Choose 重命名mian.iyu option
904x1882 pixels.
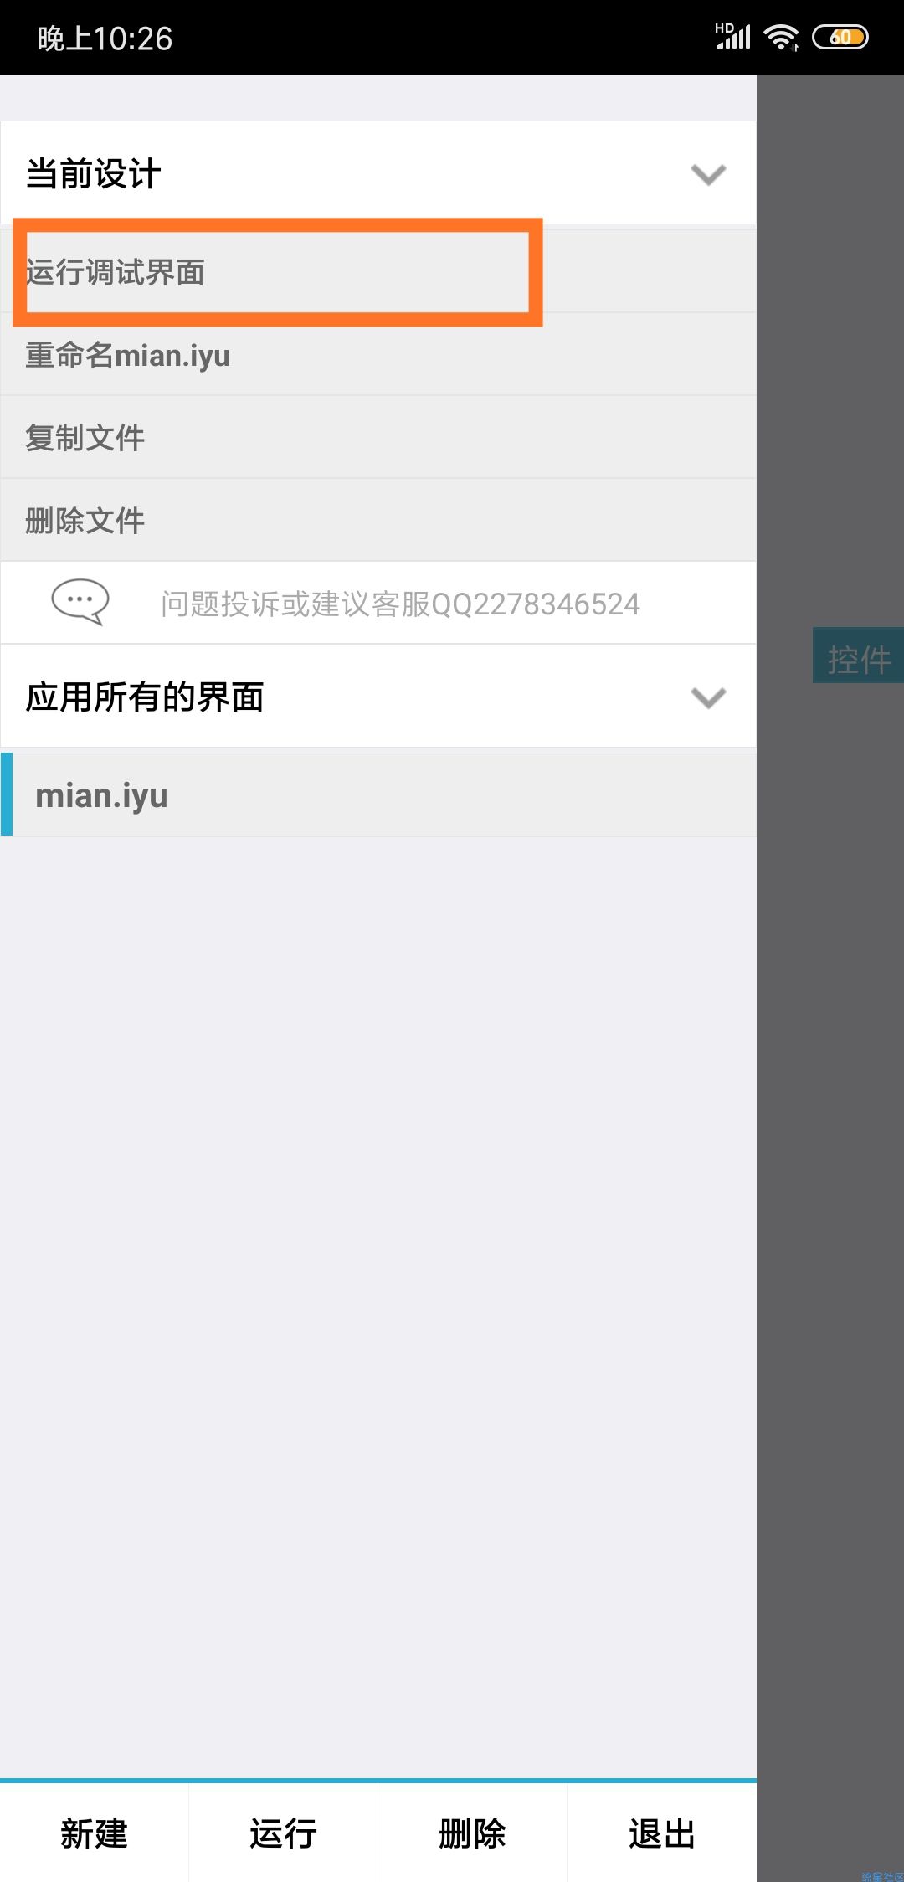(x=378, y=354)
